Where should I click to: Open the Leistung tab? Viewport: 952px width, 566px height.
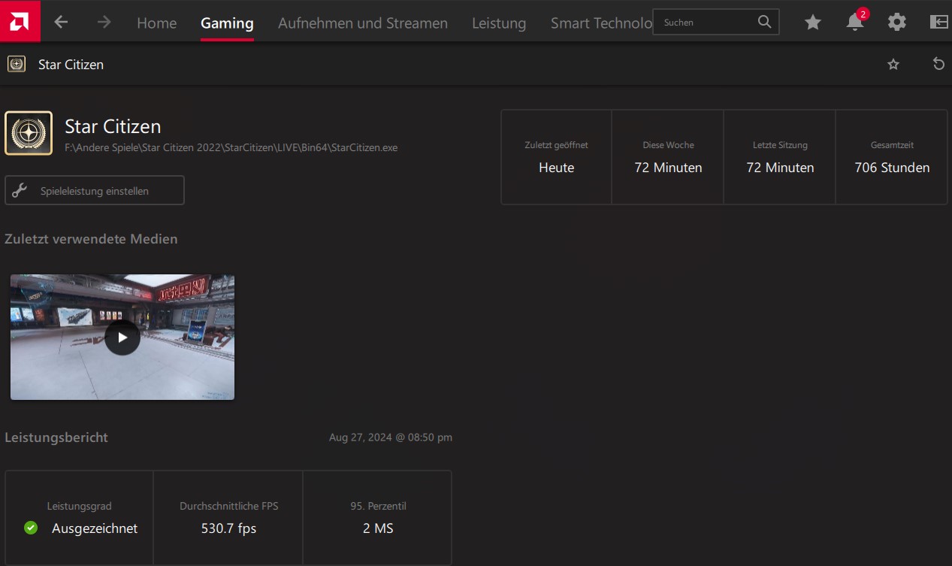click(499, 23)
